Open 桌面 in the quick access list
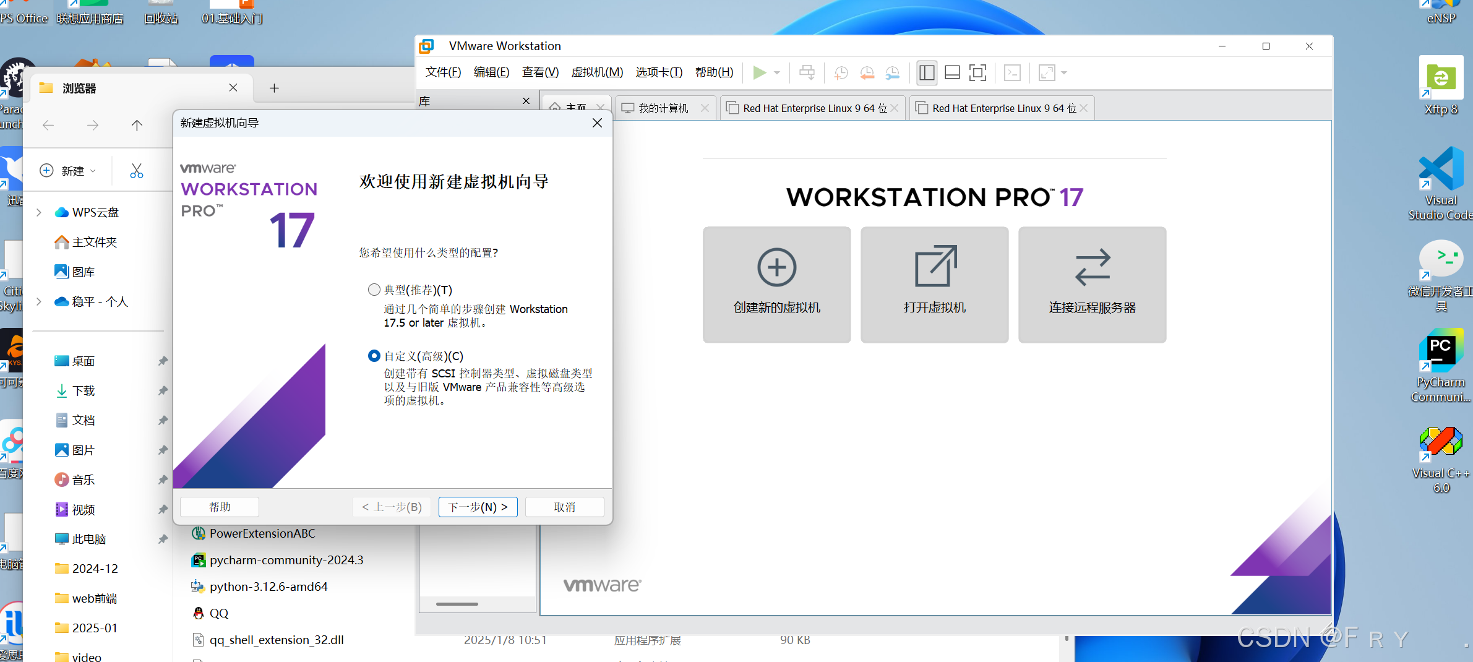The image size is (1473, 662). 74,361
